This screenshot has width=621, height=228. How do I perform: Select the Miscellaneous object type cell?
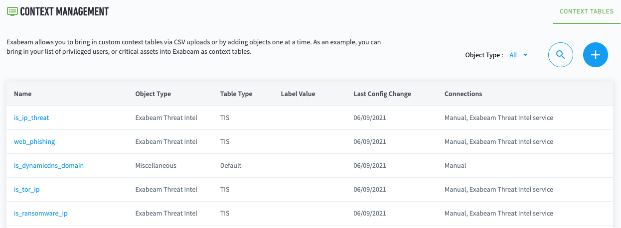click(x=156, y=166)
